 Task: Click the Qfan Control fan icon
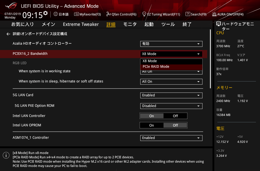click(108, 14)
